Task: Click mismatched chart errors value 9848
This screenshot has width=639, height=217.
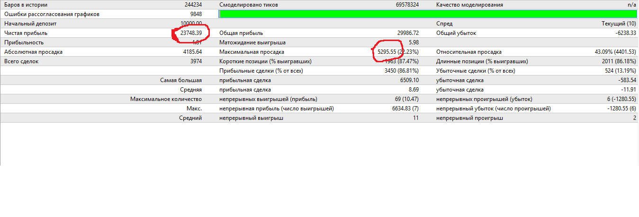Action: pyautogui.click(x=196, y=14)
